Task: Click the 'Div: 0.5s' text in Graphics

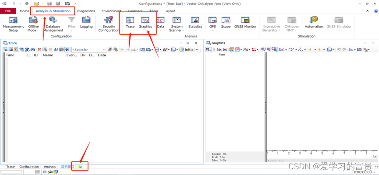Action: [219, 160]
